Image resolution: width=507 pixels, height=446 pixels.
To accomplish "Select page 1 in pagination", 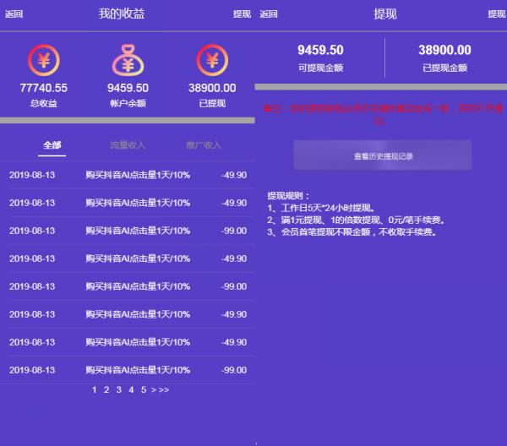I will (95, 389).
